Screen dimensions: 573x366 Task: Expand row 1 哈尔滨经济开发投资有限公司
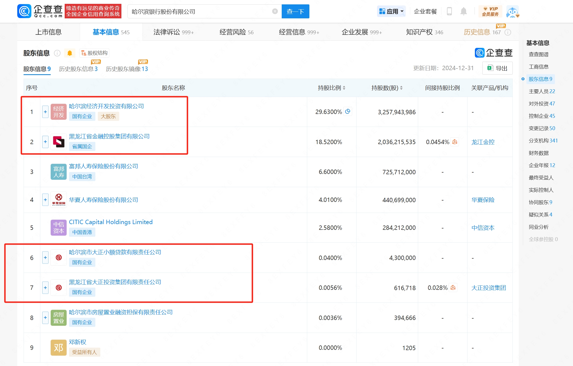pos(45,112)
